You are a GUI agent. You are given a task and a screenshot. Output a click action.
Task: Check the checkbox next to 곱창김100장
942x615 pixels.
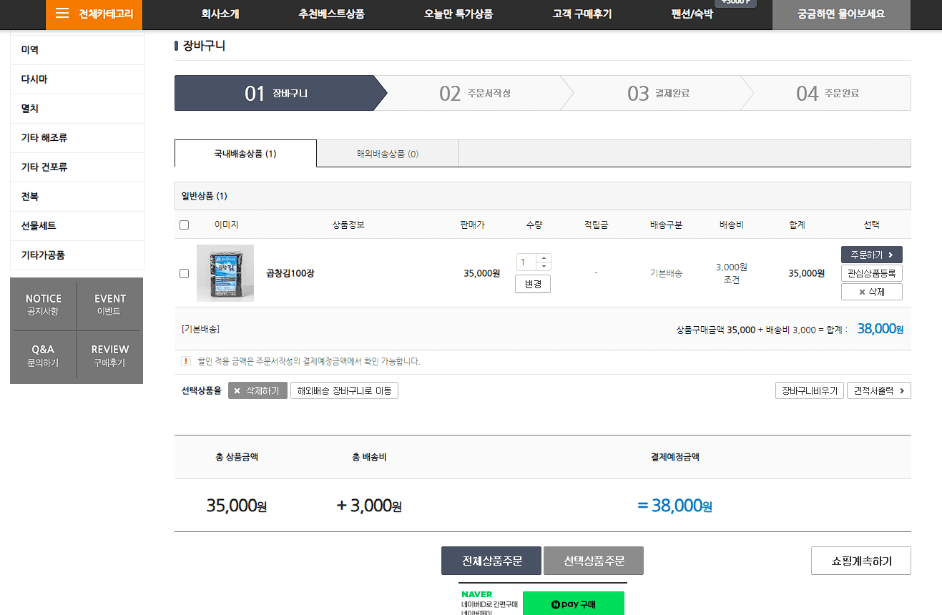(x=184, y=273)
